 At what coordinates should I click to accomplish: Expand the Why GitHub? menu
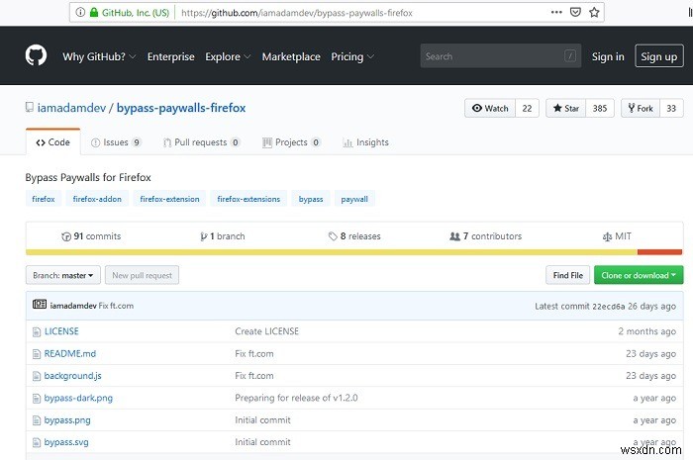pos(99,56)
